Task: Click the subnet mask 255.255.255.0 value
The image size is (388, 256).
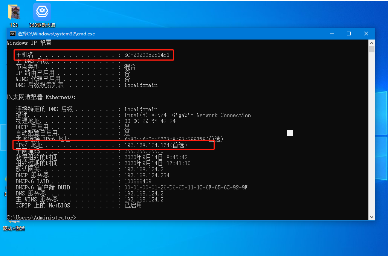Action: click(x=144, y=151)
